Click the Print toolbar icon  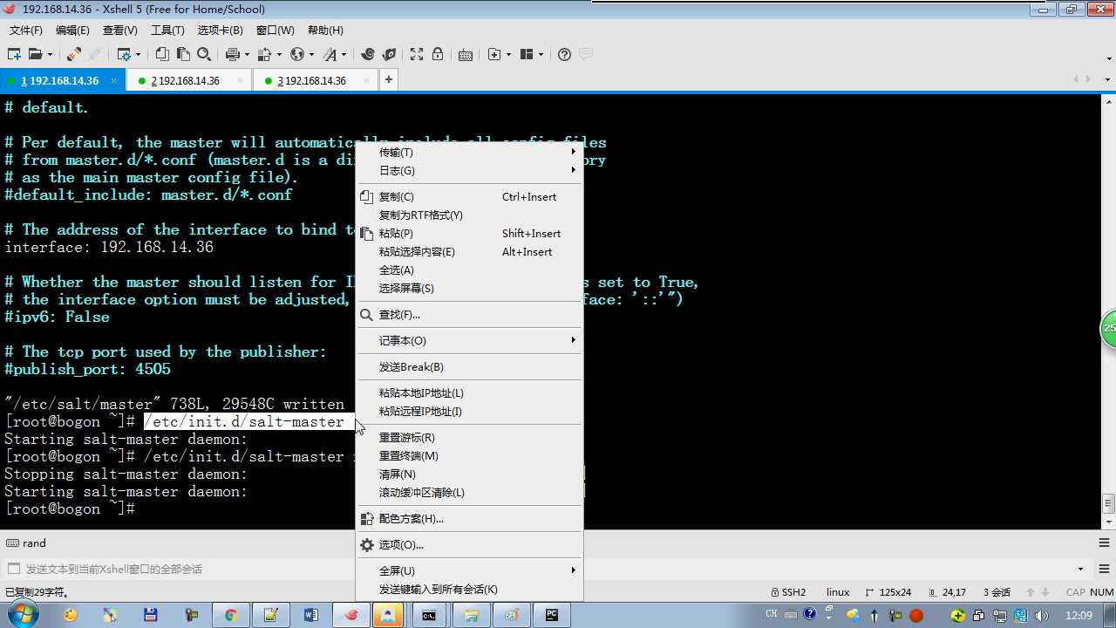tap(232, 54)
